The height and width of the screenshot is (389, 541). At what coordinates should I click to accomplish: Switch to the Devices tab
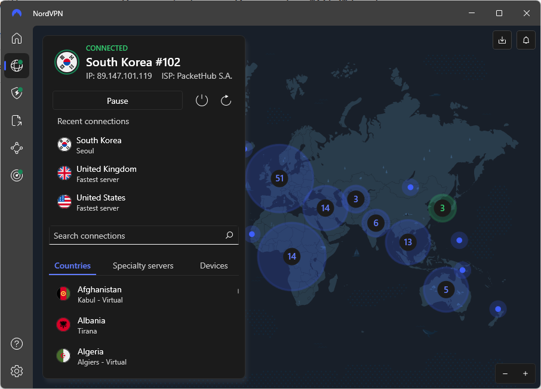[214, 265]
